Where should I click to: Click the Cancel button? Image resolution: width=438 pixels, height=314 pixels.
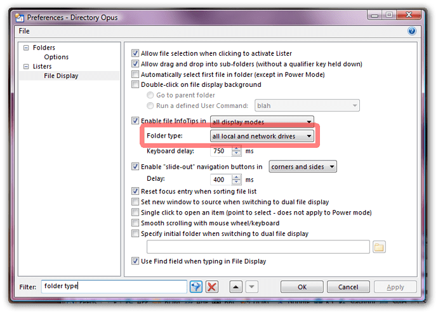point(348,287)
